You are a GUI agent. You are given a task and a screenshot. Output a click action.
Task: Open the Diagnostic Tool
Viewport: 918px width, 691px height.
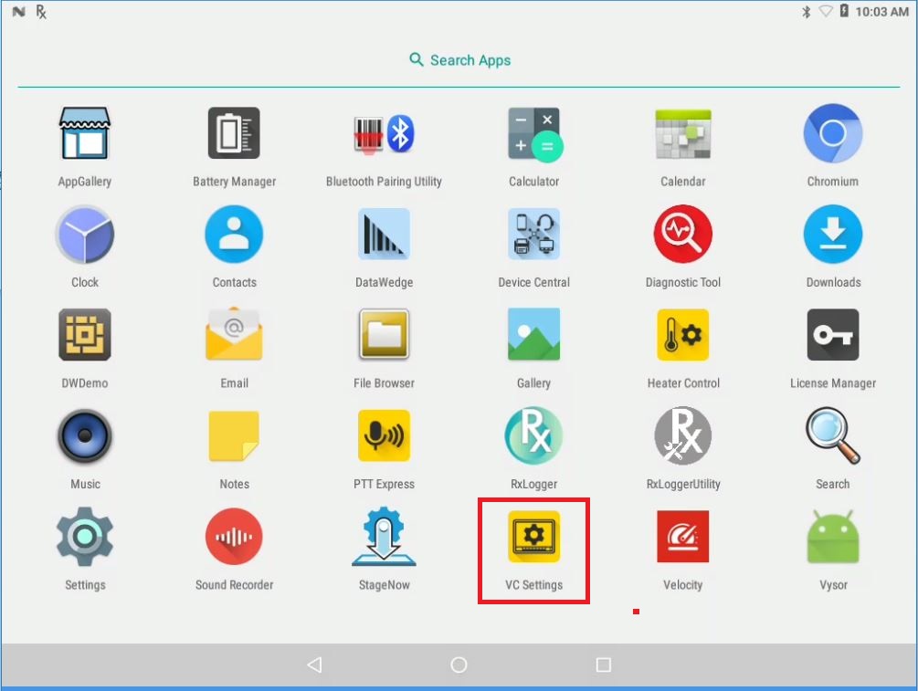[683, 234]
